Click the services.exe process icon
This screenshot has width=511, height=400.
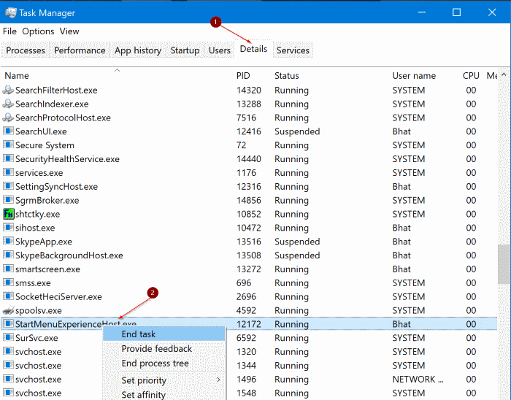(8, 173)
